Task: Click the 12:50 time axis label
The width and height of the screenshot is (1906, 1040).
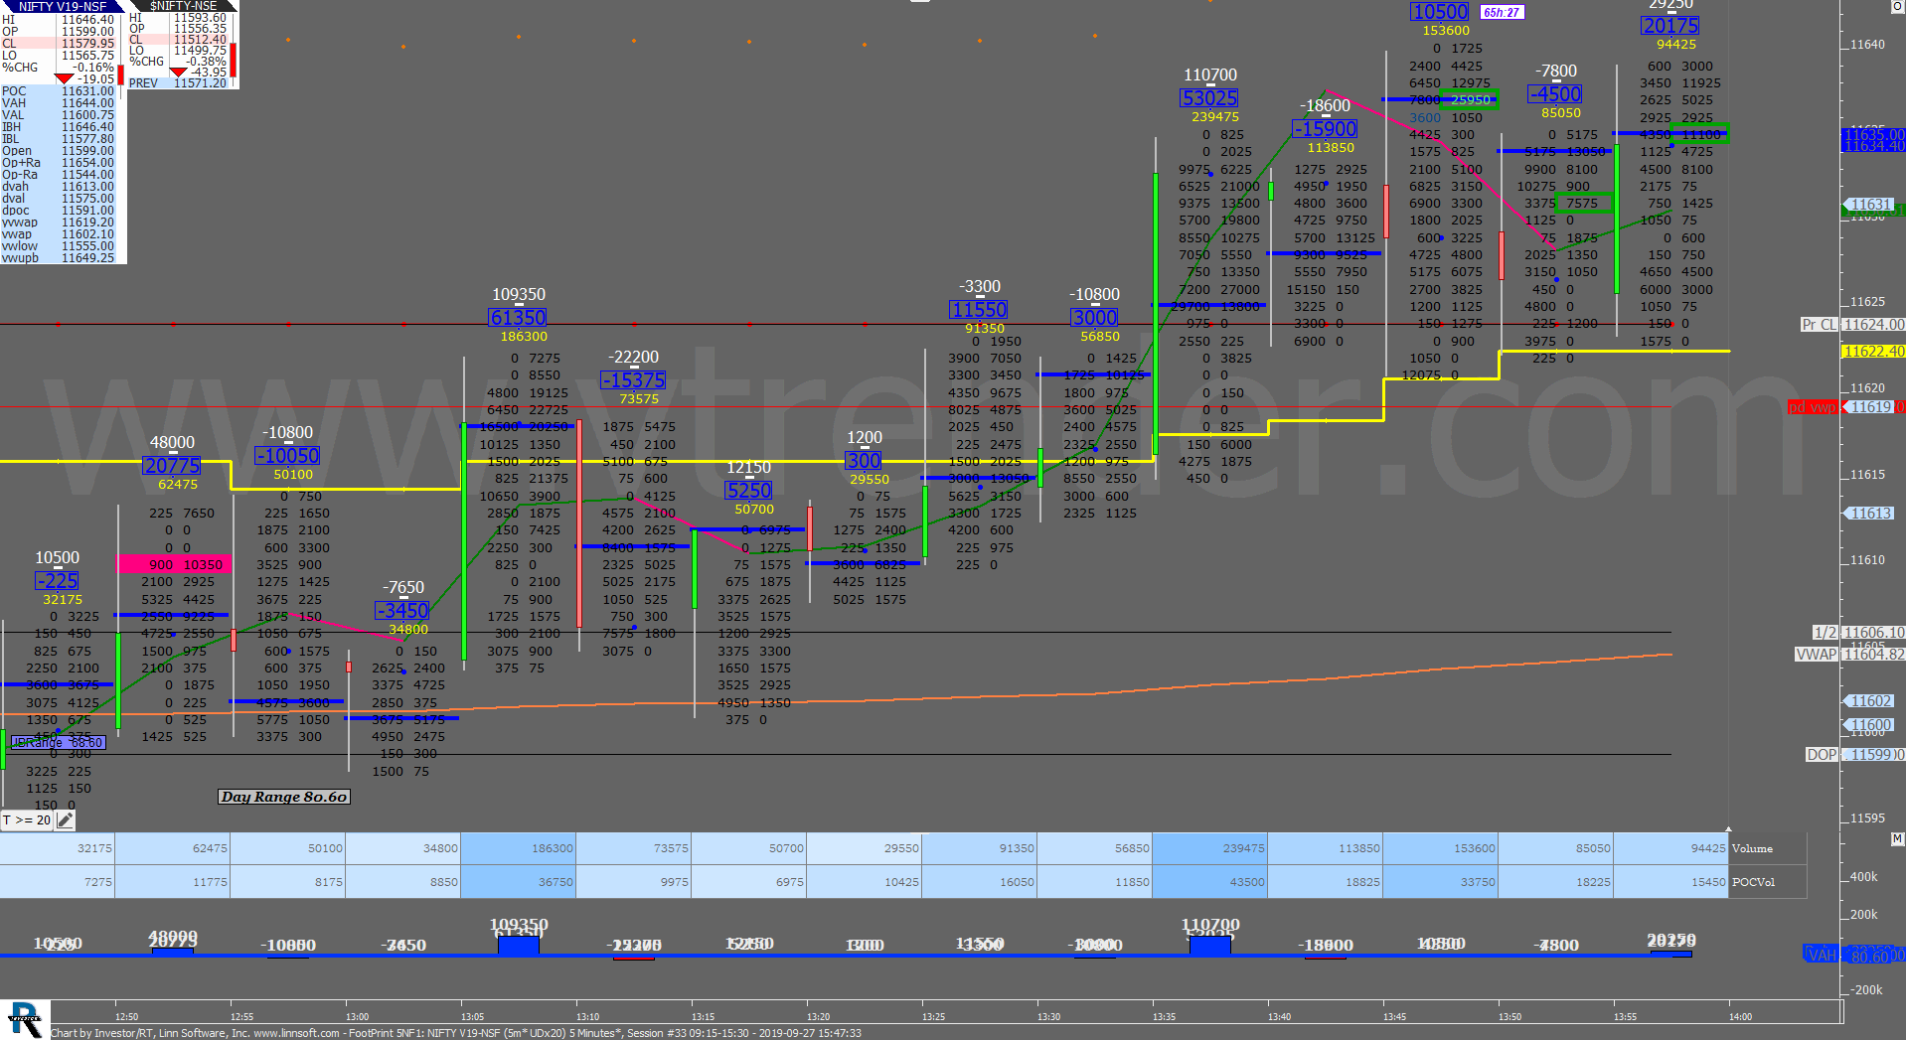Action: [x=126, y=1016]
